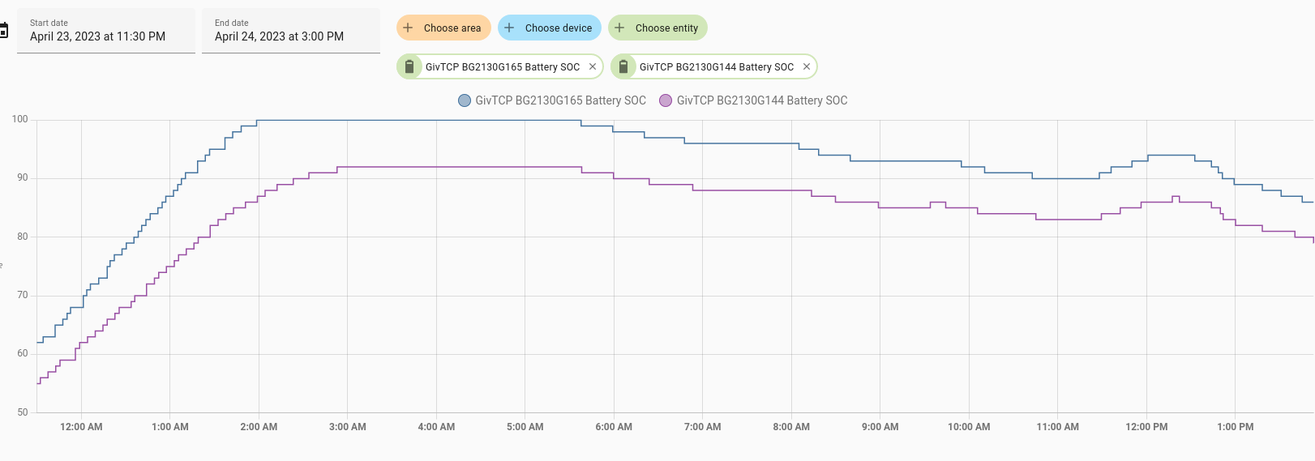Click the calendar icon beside the start date
The height and width of the screenshot is (461, 1315).
[3, 32]
